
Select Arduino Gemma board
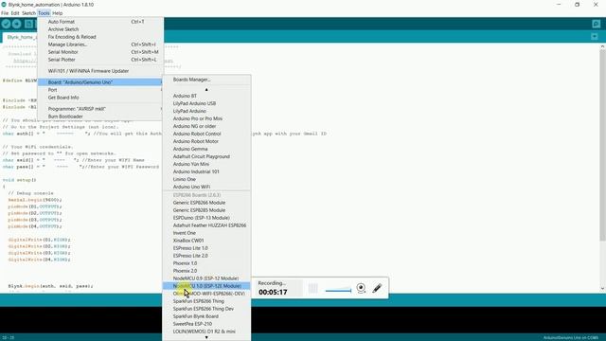(206, 149)
